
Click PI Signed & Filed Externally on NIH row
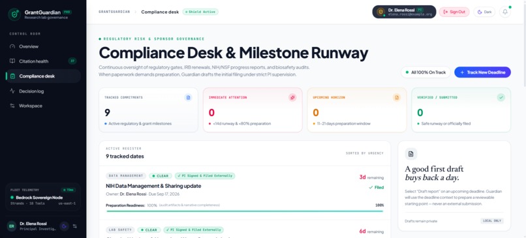pos(205,175)
